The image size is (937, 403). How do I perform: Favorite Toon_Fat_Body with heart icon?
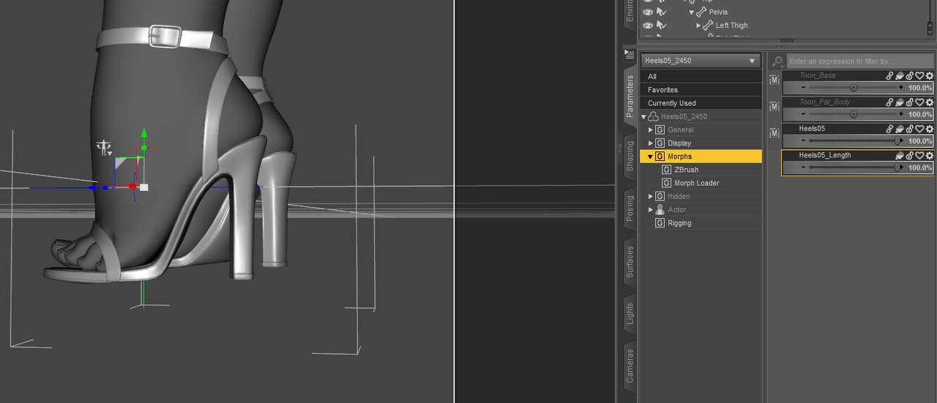[919, 102]
